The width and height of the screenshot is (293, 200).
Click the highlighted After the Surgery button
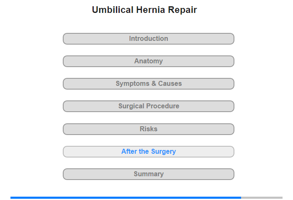[149, 152]
